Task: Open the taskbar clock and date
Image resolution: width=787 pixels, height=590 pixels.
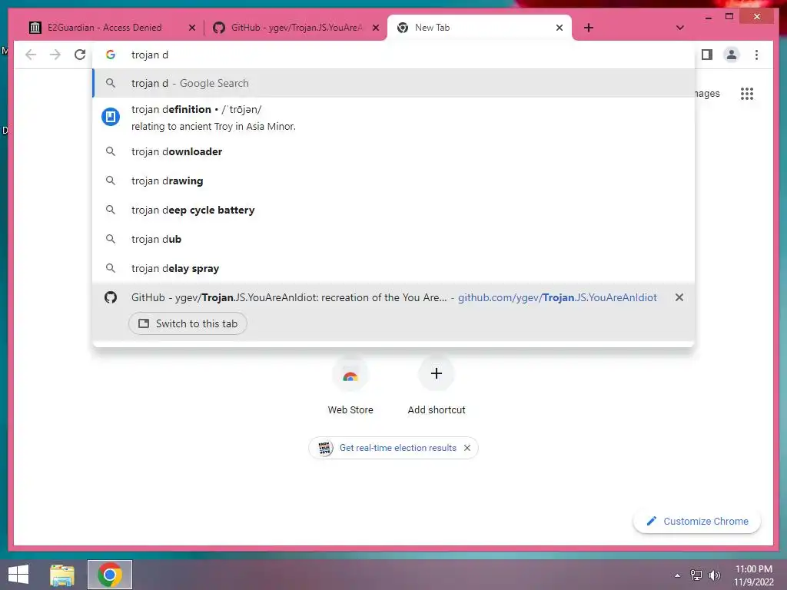Action: point(754,575)
